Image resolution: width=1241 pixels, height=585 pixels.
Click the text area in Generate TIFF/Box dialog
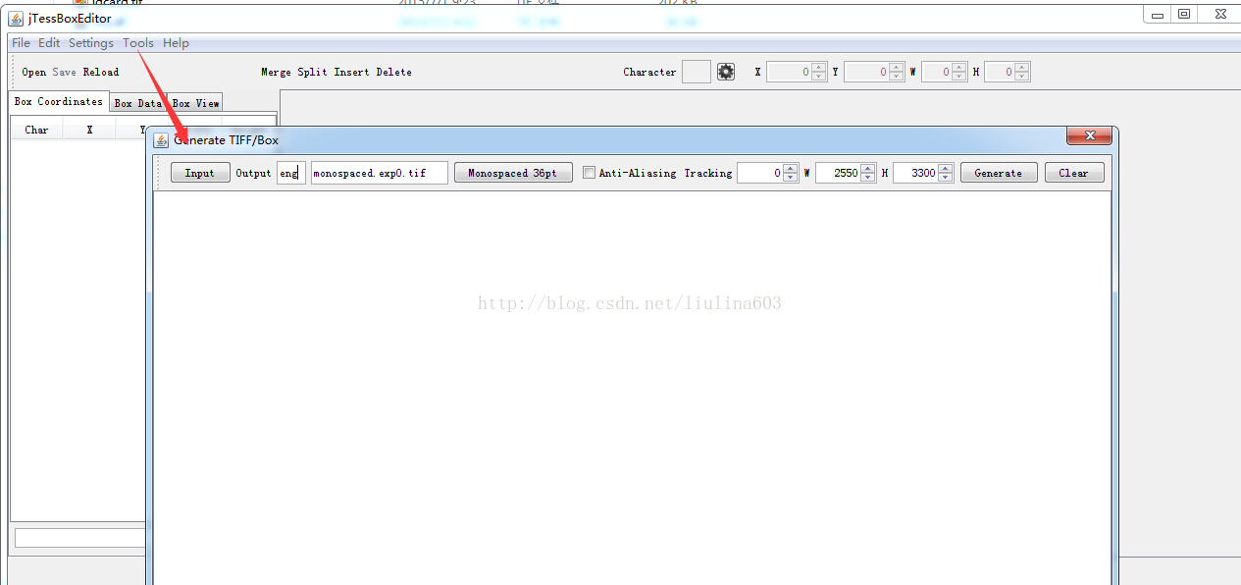click(x=632, y=388)
